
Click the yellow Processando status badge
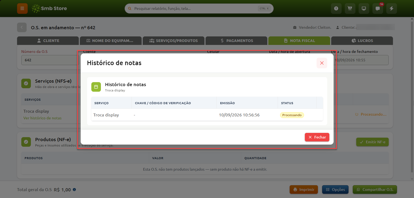click(x=292, y=115)
